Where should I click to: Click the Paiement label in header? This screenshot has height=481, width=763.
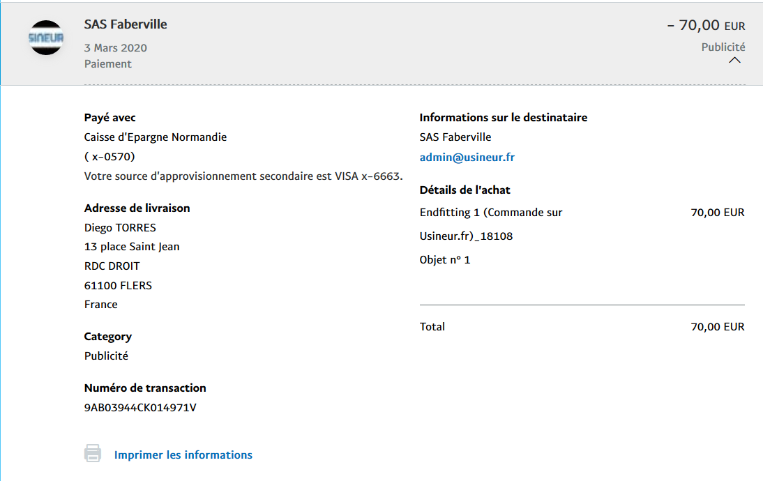(107, 63)
